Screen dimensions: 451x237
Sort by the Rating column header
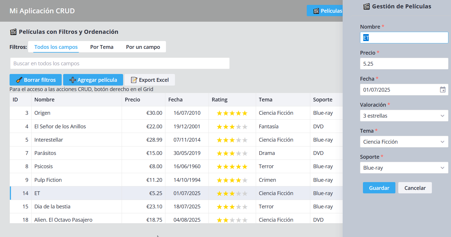click(232, 99)
